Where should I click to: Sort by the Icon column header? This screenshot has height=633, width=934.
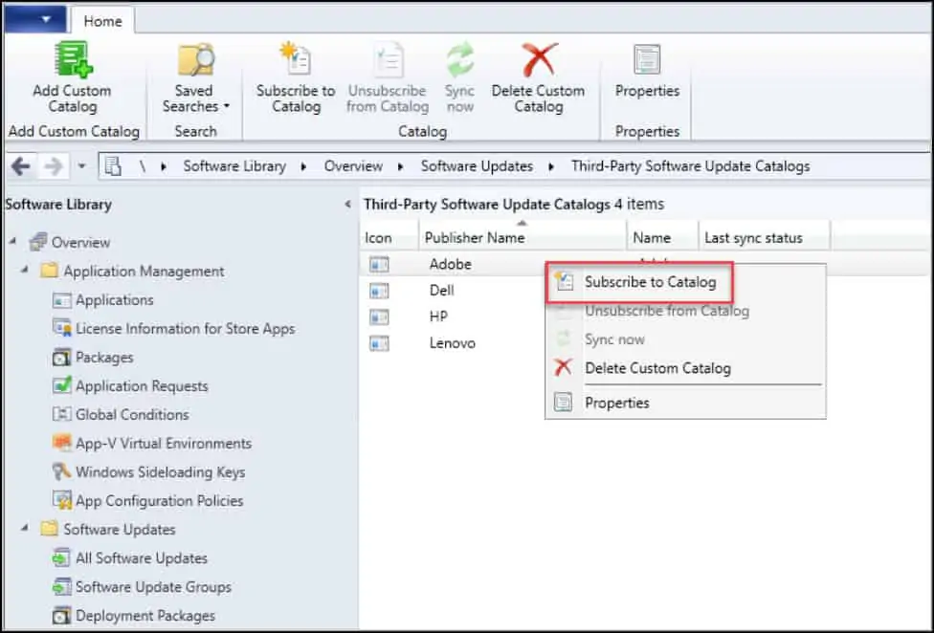pos(389,237)
